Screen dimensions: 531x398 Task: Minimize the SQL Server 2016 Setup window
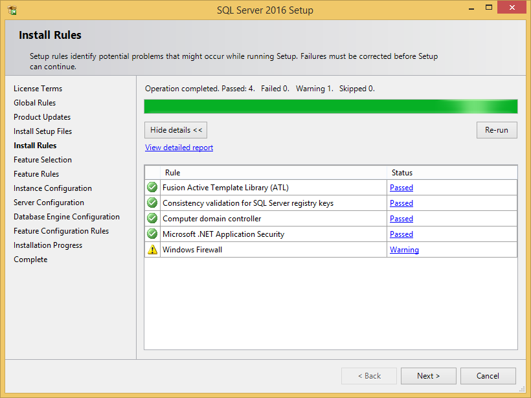pyautogui.click(x=471, y=8)
